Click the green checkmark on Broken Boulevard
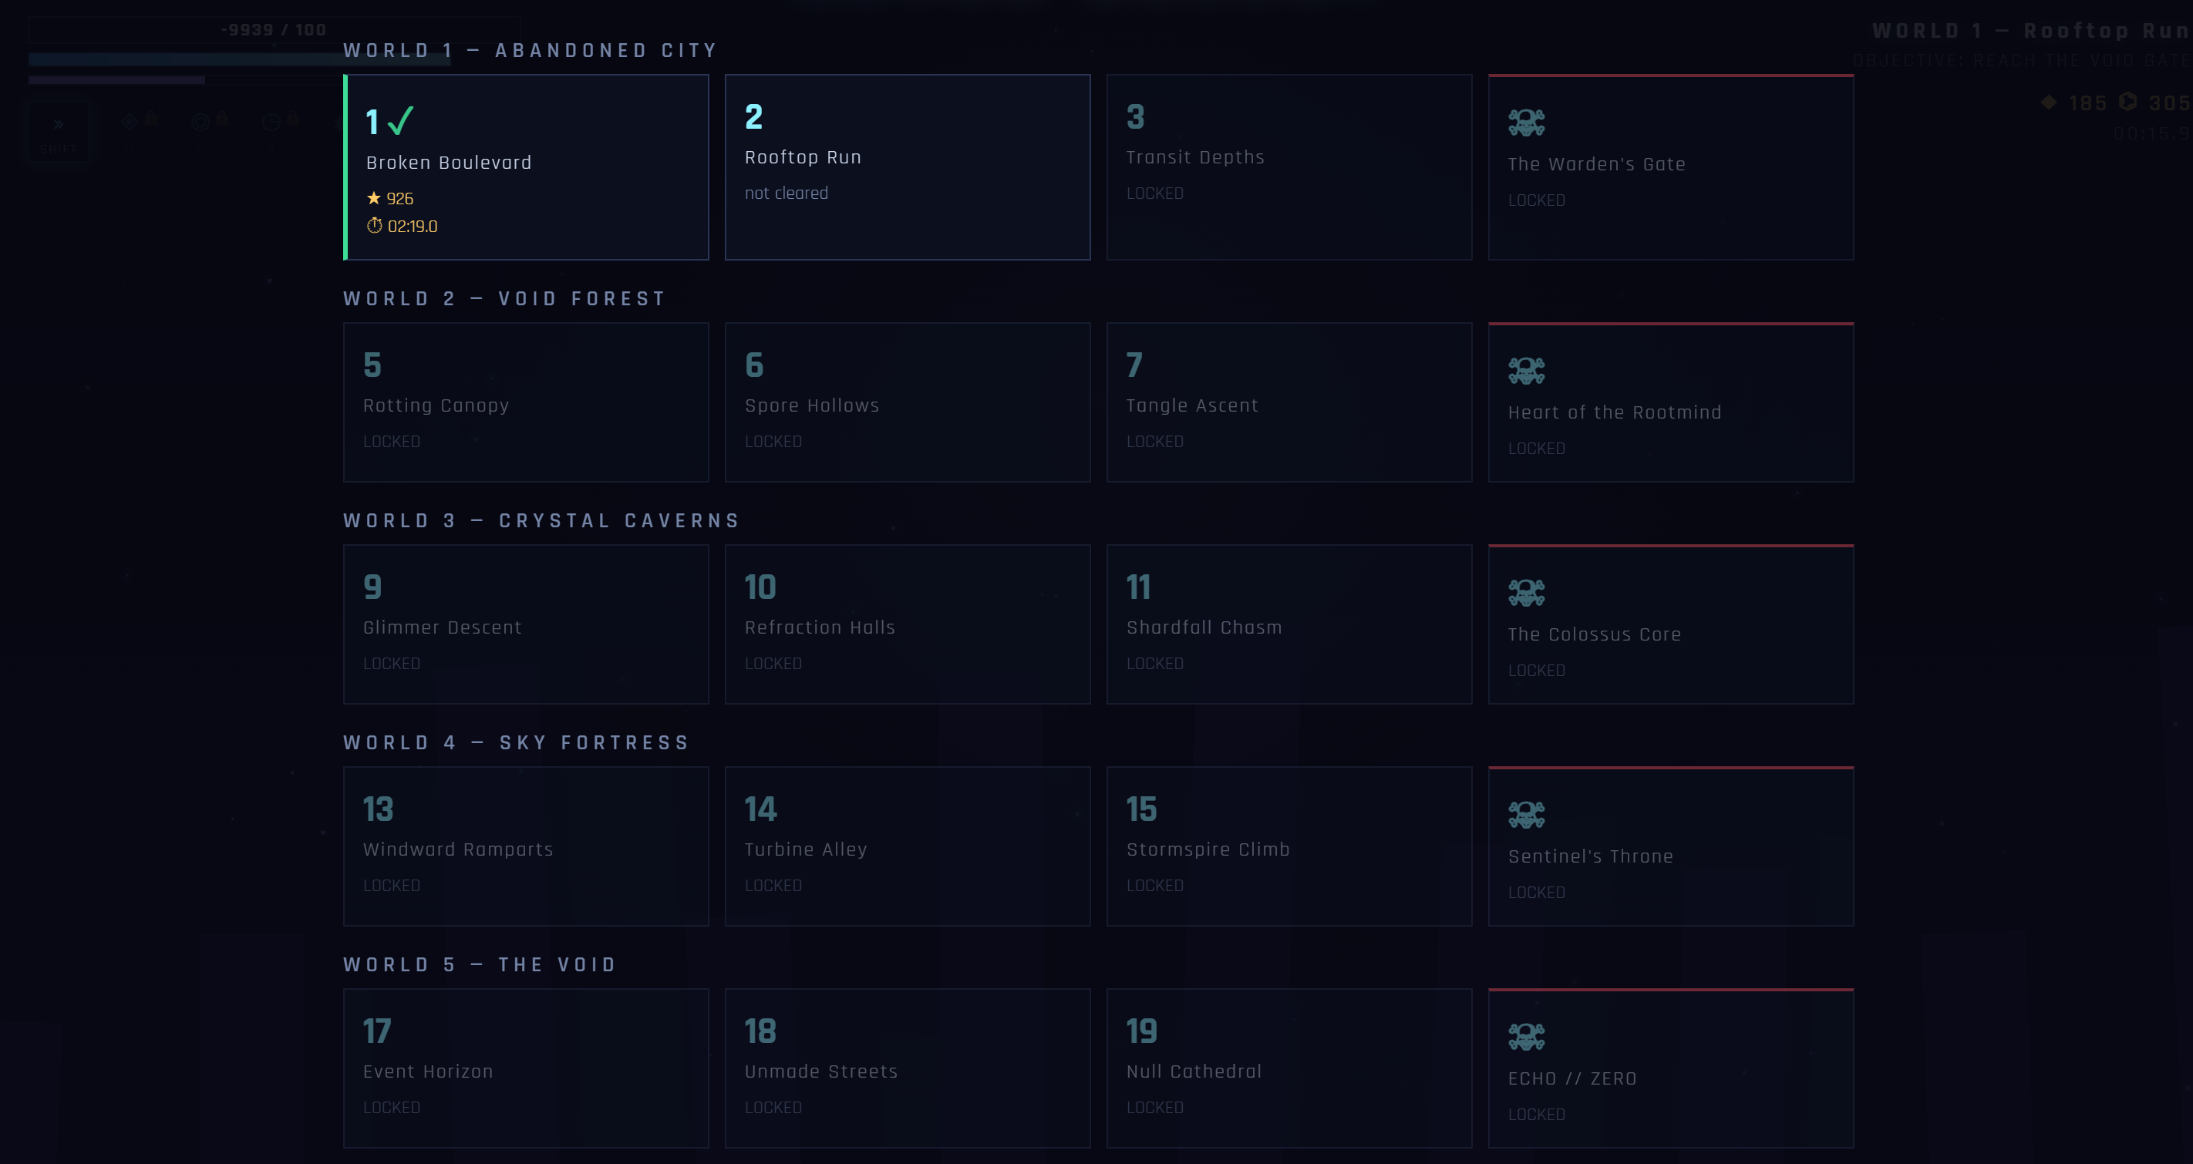Image resolution: width=2193 pixels, height=1164 pixels. click(400, 121)
